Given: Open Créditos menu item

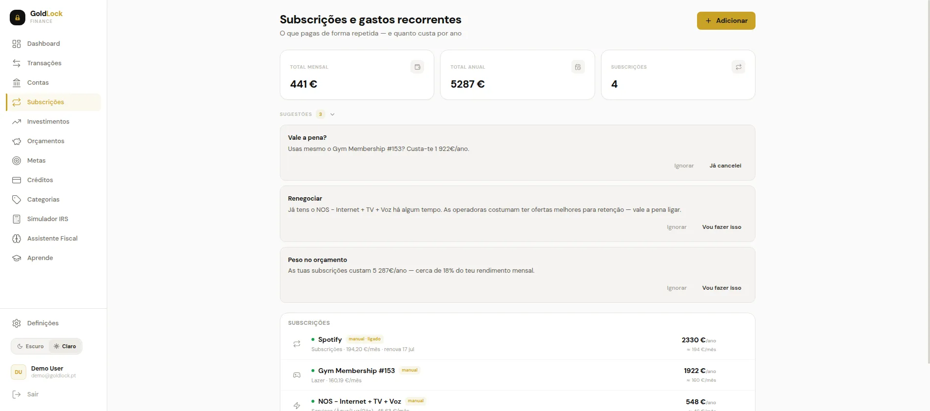Looking at the screenshot, I should (x=54, y=180).
